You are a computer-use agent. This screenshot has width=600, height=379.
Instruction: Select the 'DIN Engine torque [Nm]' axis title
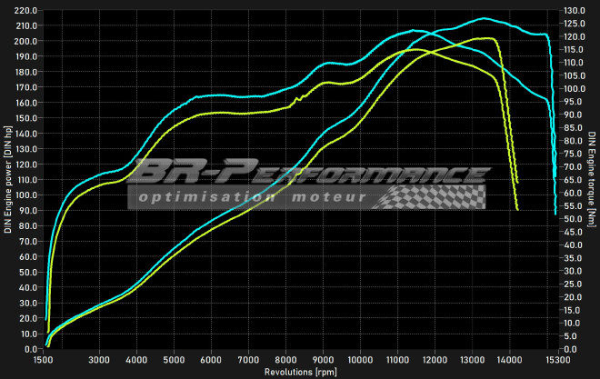[592, 180]
